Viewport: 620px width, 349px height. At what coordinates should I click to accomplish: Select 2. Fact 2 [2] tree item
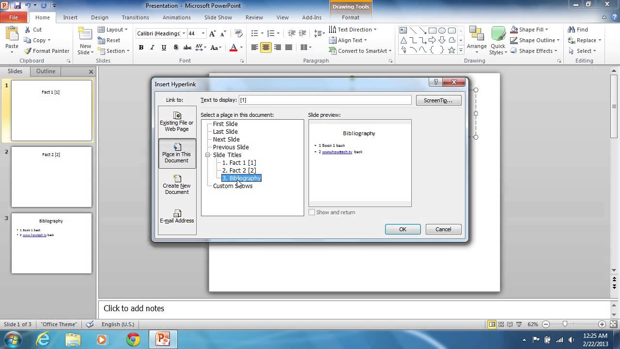[239, 171]
